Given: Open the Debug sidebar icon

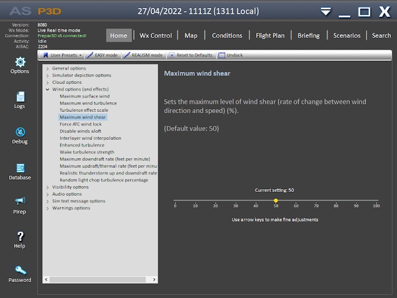Looking at the screenshot, I should [x=20, y=135].
